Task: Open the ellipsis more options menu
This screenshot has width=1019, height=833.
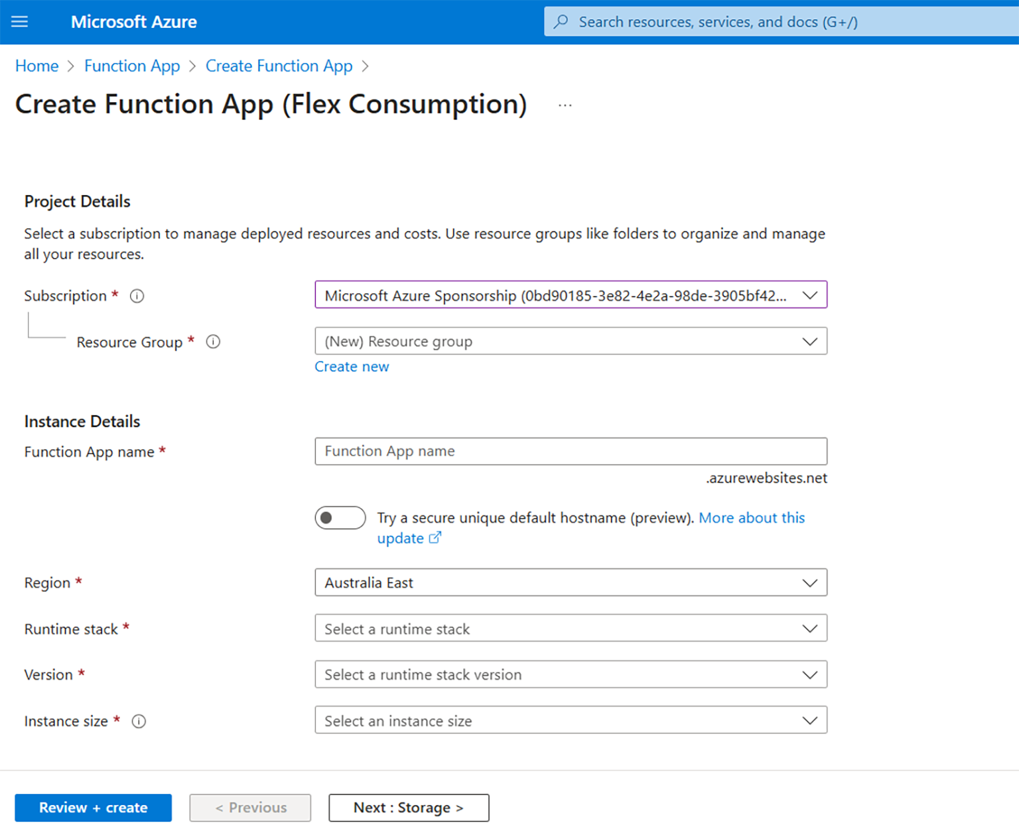Action: (x=565, y=105)
